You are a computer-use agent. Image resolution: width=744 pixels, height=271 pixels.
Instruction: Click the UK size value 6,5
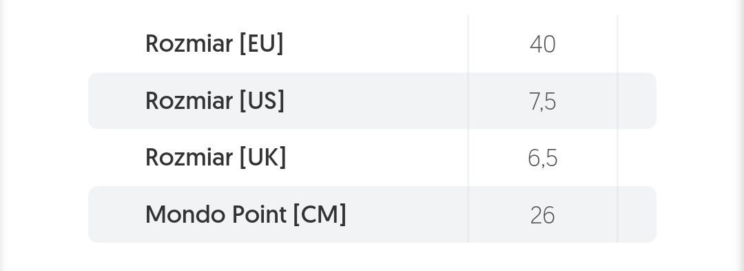click(542, 159)
